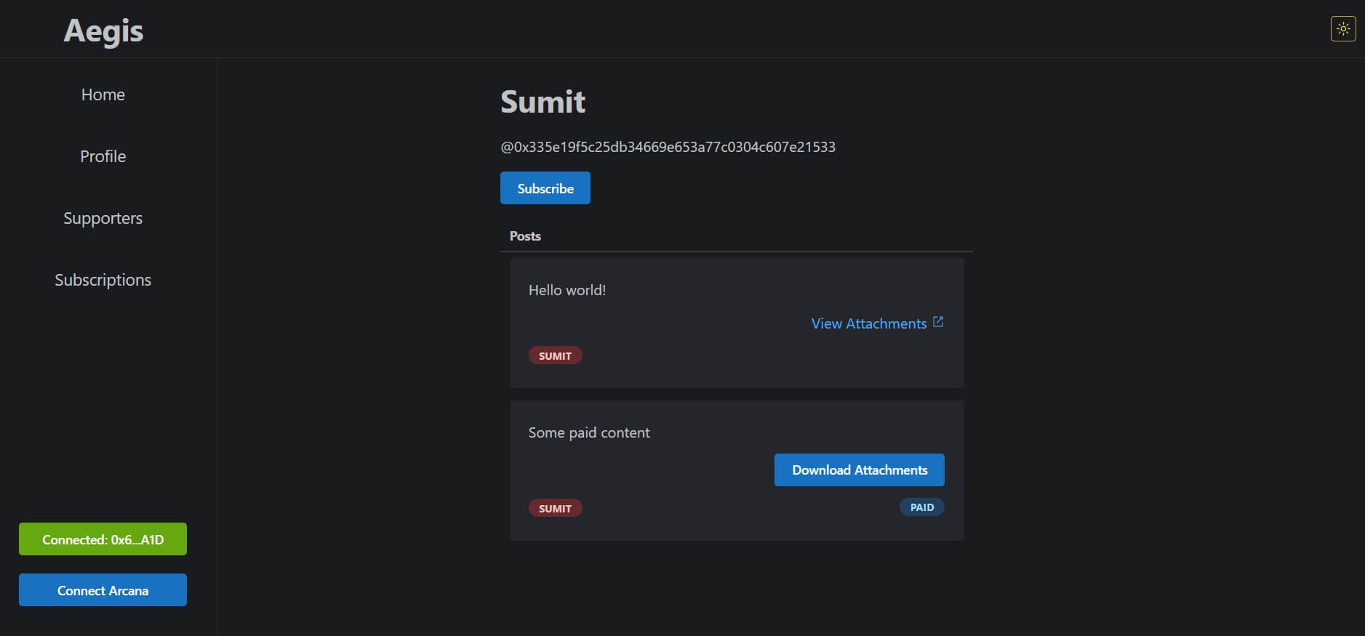Open the Profile page
The image size is (1365, 636).
103,156
